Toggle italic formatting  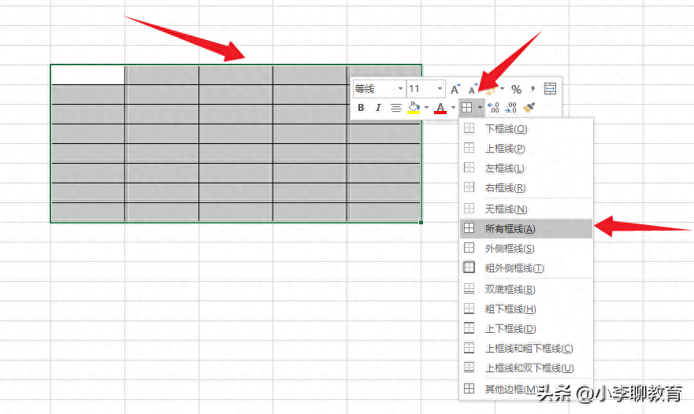point(378,108)
